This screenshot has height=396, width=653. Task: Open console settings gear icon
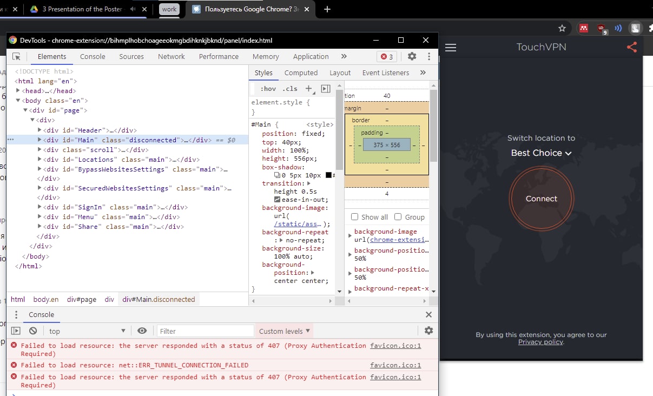tap(429, 331)
